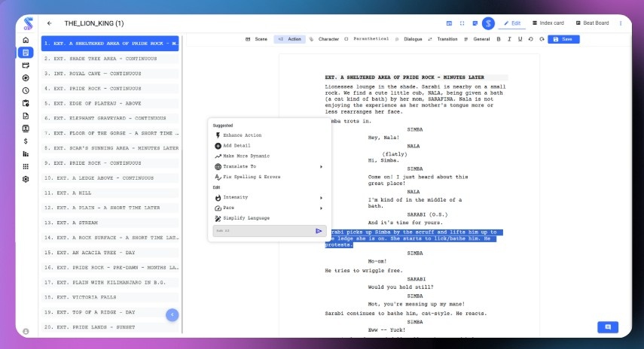
Task: Open the bar chart sidebar icon
Action: (x=26, y=153)
